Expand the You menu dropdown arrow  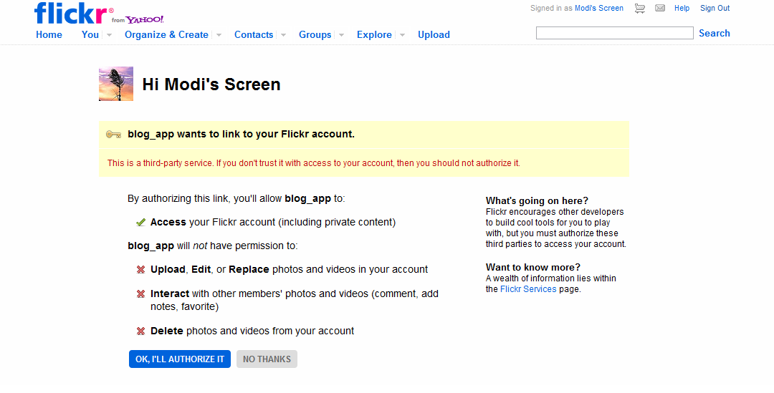point(109,35)
